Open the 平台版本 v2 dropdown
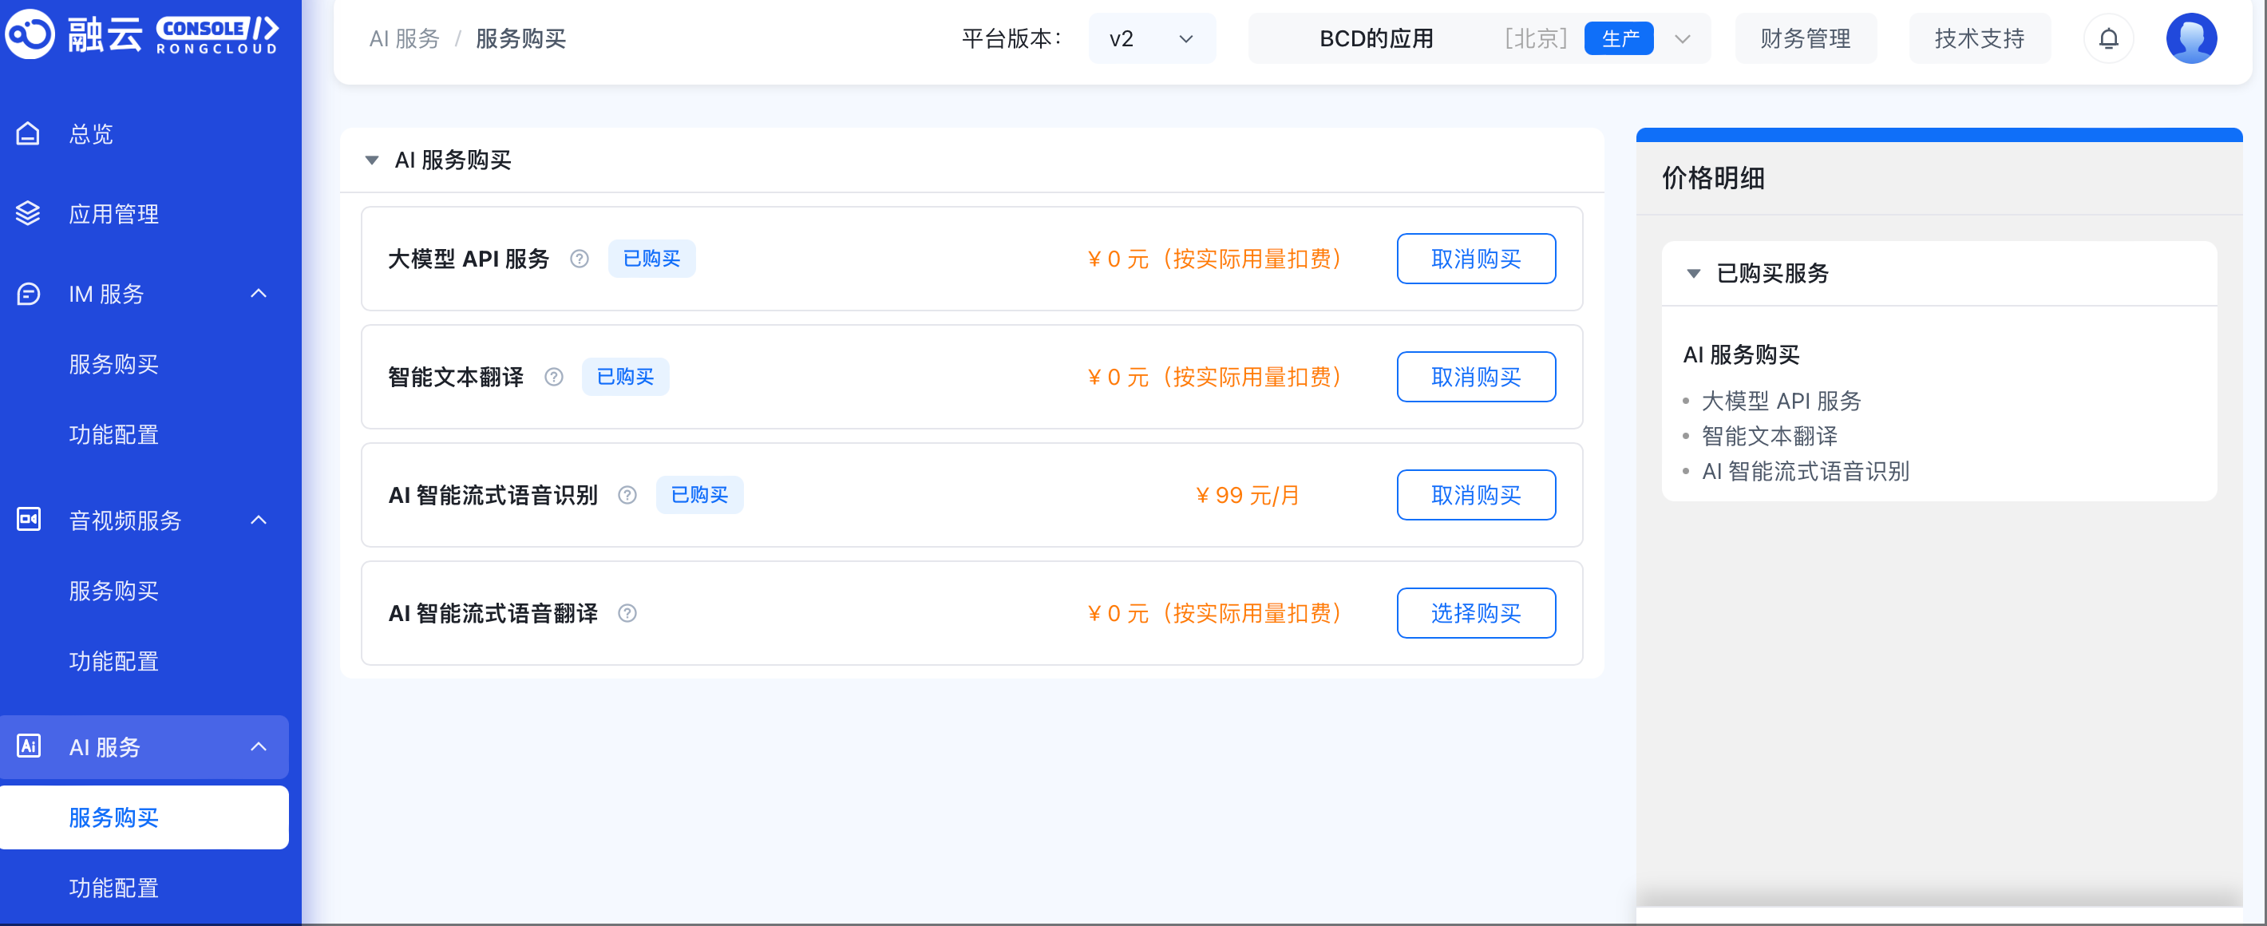The width and height of the screenshot is (2267, 926). coord(1151,39)
